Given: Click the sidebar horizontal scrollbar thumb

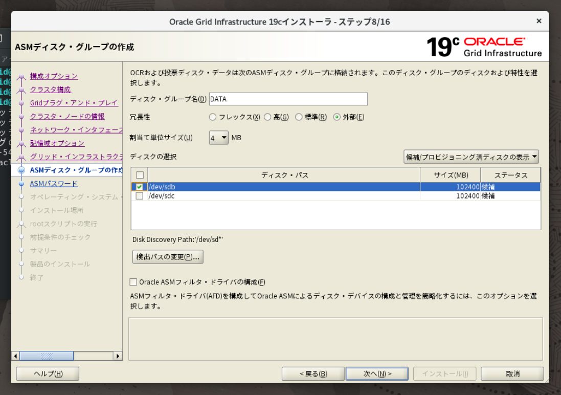Looking at the screenshot, I should click(x=47, y=356).
